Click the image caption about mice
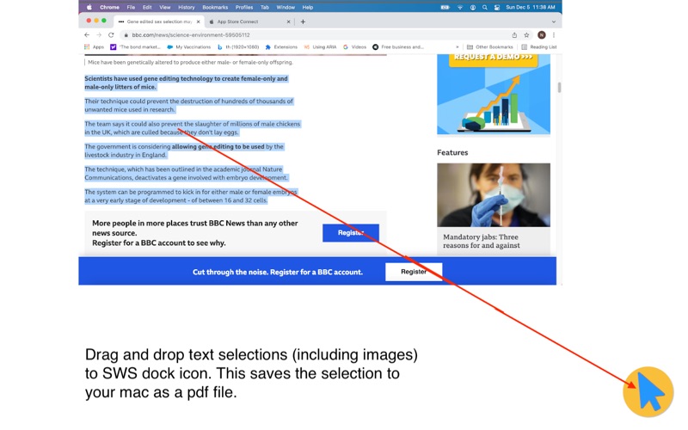Screen dimensions: 688x430 190,62
